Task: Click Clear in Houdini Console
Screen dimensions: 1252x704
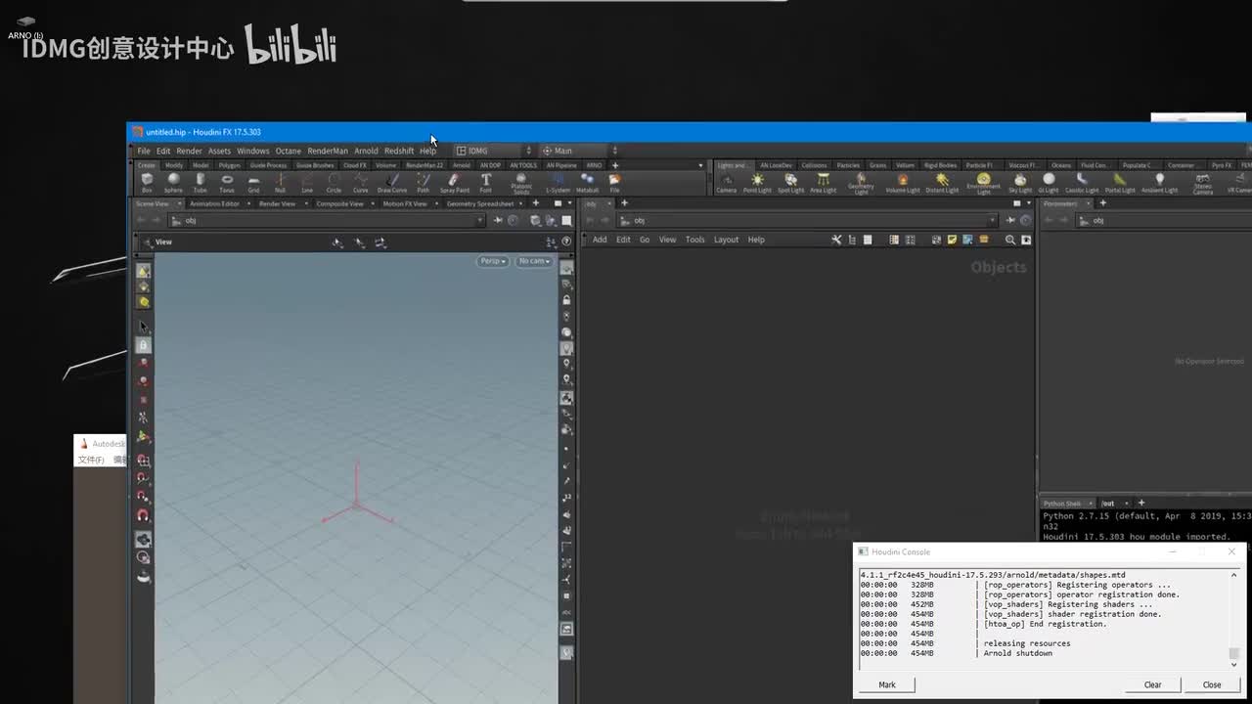Action: 1153,684
